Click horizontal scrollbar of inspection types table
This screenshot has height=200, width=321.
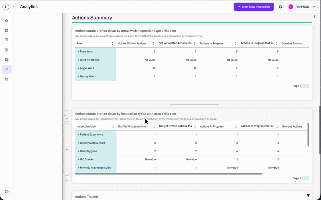point(169,174)
